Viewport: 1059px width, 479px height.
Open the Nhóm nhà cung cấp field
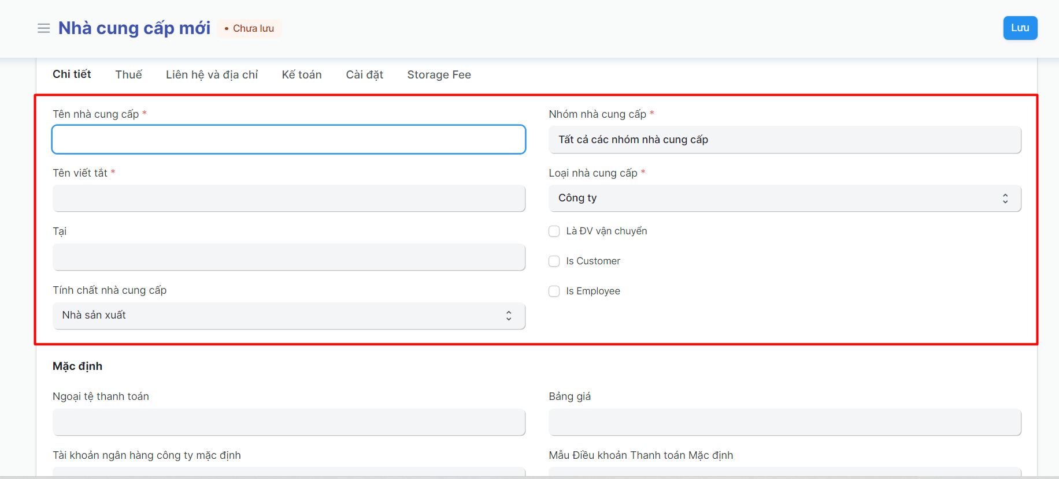tap(784, 140)
